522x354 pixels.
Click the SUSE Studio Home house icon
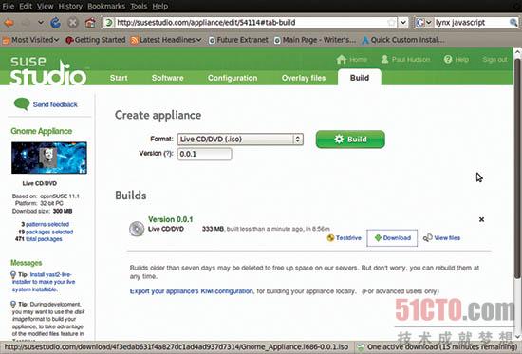click(x=342, y=60)
